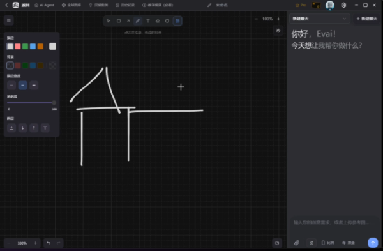This screenshot has height=251, width=383.
Task: Send layer to back
Action: [x=11, y=128]
